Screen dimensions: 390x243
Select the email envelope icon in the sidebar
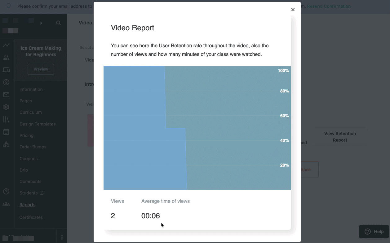tap(6, 95)
